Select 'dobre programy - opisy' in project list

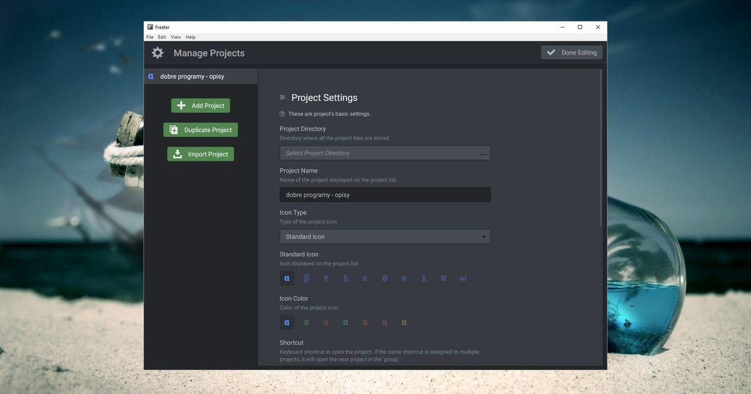(x=201, y=76)
